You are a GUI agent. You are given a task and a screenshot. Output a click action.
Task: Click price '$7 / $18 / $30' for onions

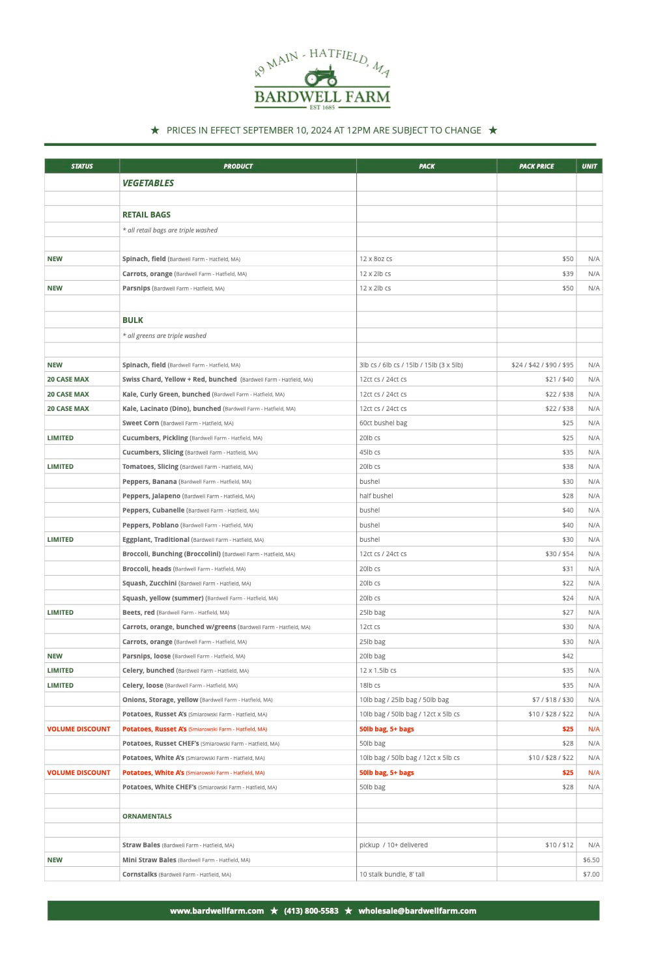(x=553, y=699)
